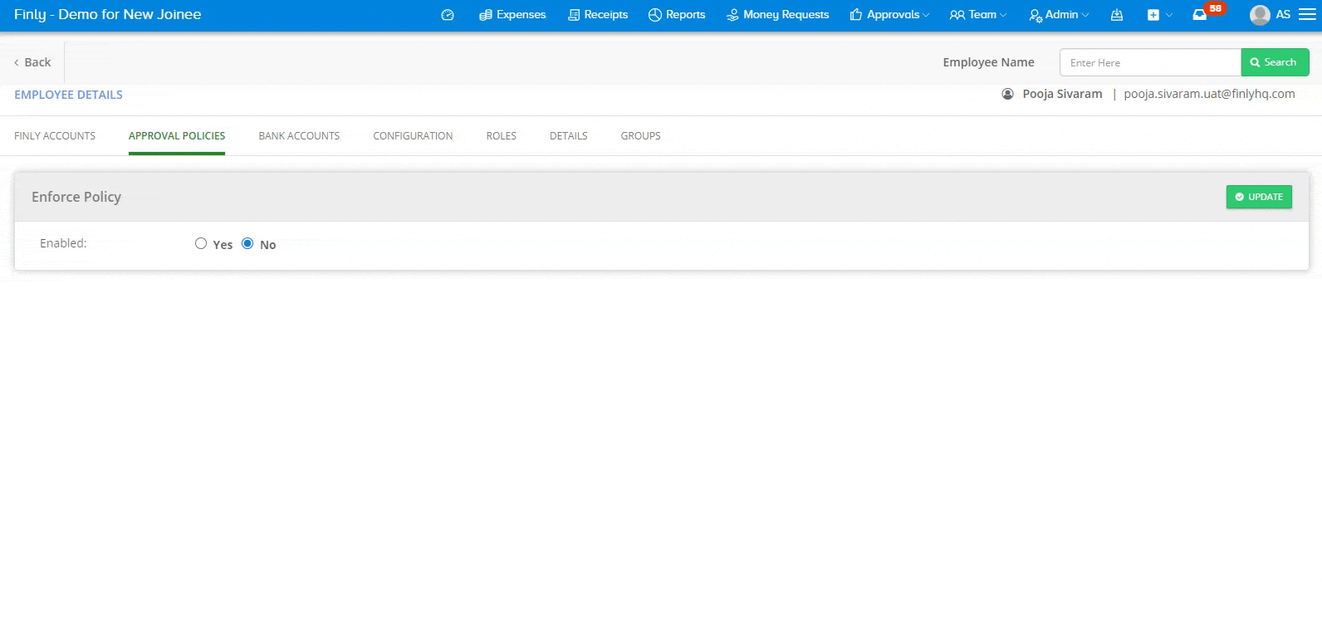
Task: Click the user icon beside Pooja Sivaram
Action: pos(1007,94)
